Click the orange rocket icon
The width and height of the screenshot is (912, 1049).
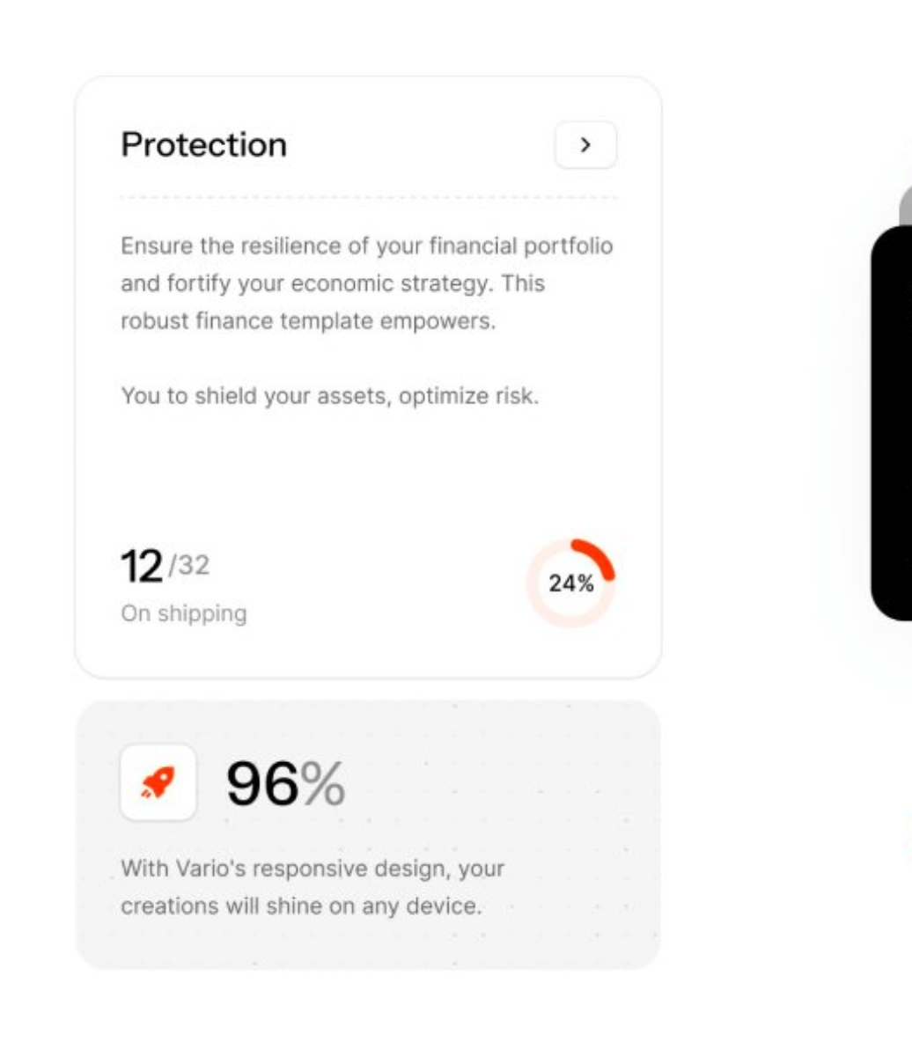pyautogui.click(x=158, y=782)
